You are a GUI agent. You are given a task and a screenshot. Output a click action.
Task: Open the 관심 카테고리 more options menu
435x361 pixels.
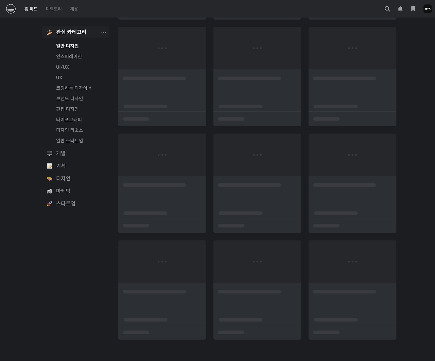[x=104, y=32]
